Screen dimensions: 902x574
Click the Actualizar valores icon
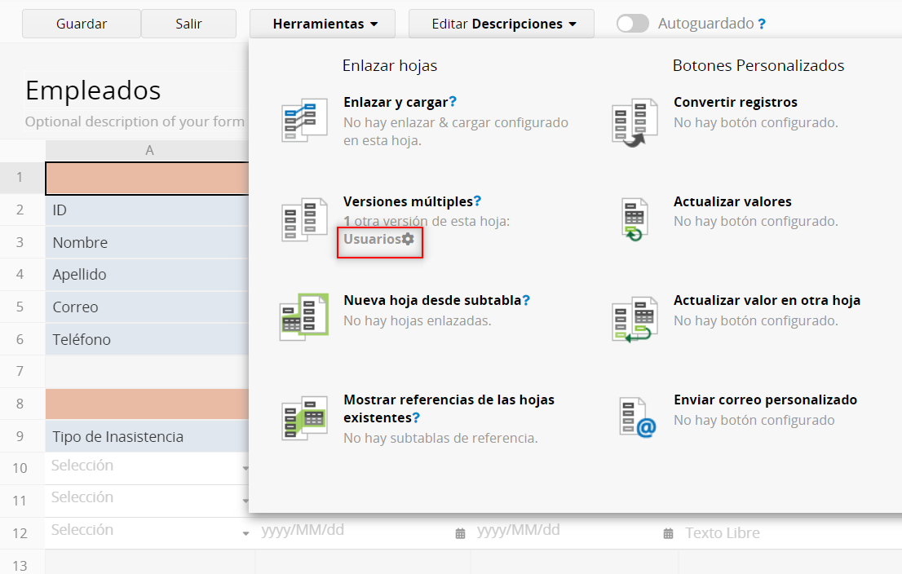tap(634, 219)
